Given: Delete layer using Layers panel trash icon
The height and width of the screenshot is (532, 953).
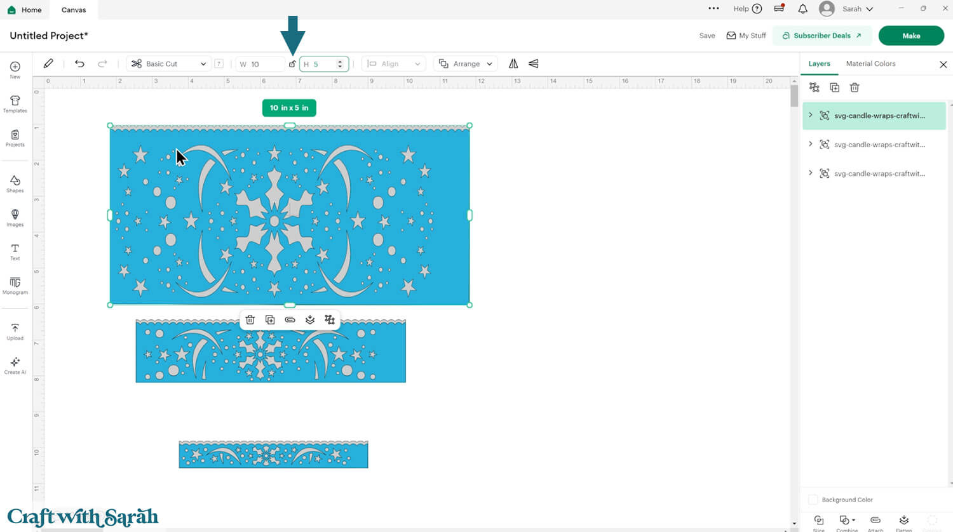Looking at the screenshot, I should pyautogui.click(x=855, y=88).
